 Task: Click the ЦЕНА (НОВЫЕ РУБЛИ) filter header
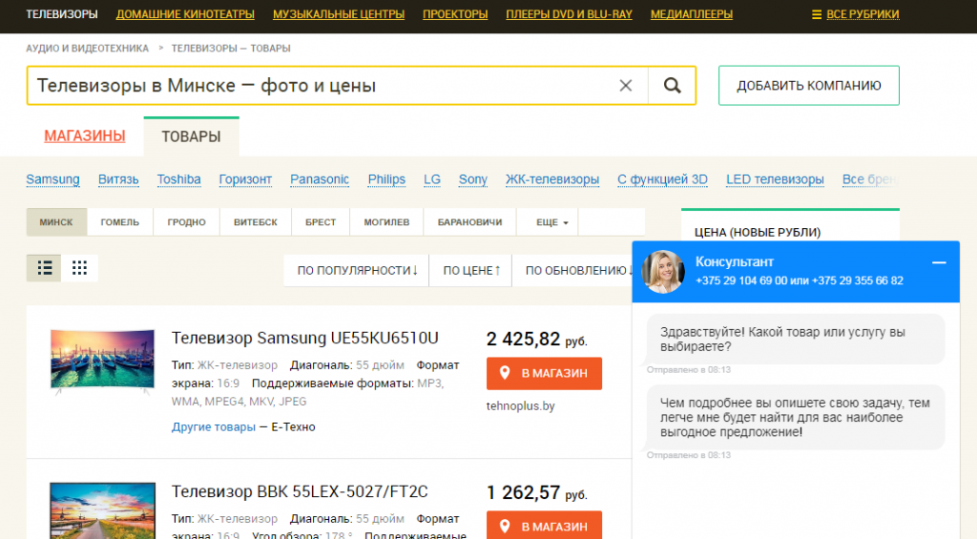coord(757,233)
